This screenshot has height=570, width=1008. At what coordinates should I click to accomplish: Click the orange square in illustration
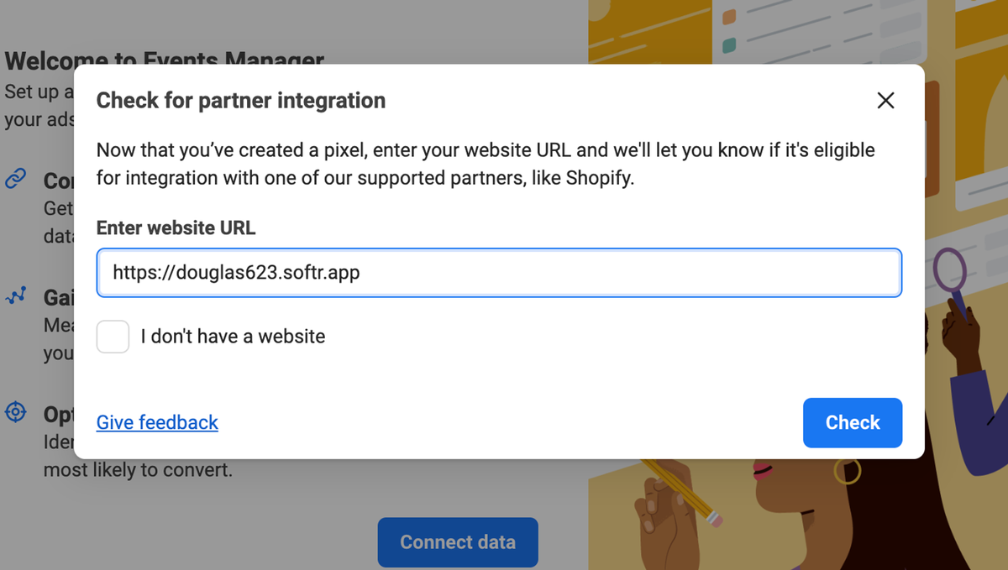[729, 17]
